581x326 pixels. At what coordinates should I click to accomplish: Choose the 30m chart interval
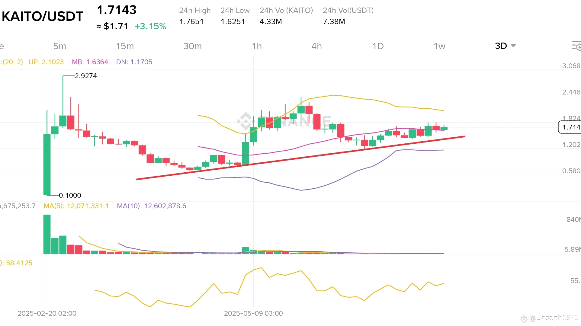click(x=192, y=46)
